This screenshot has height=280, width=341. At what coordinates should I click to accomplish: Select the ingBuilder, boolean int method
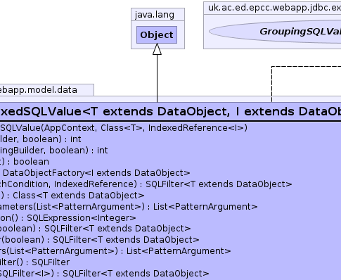tap(54, 151)
